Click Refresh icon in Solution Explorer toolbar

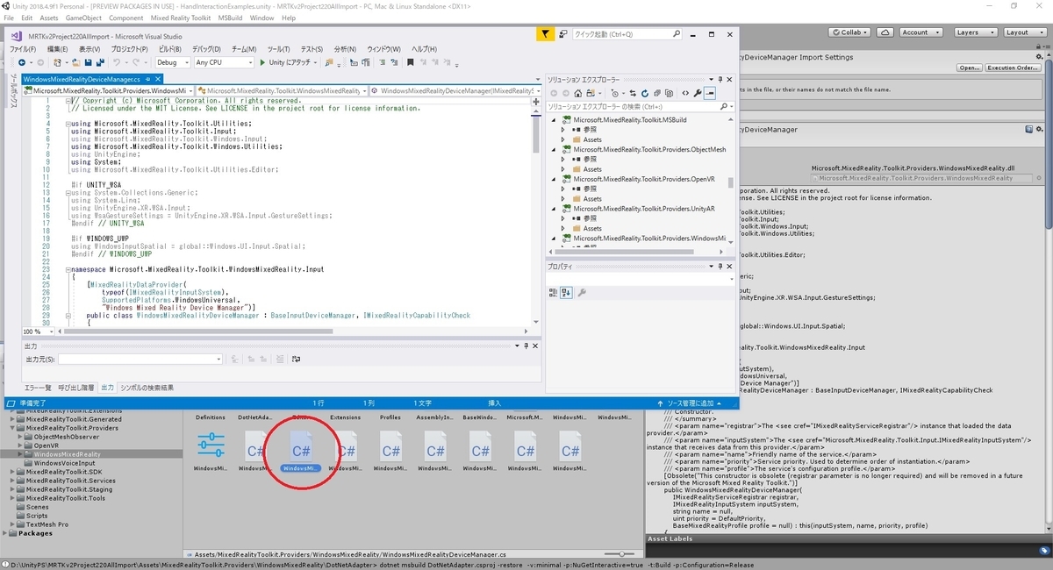pos(645,94)
